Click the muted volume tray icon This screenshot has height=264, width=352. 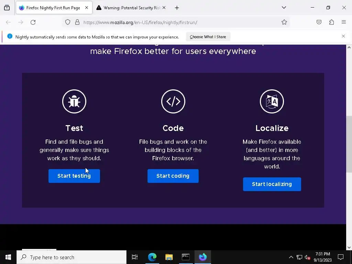(x=307, y=257)
